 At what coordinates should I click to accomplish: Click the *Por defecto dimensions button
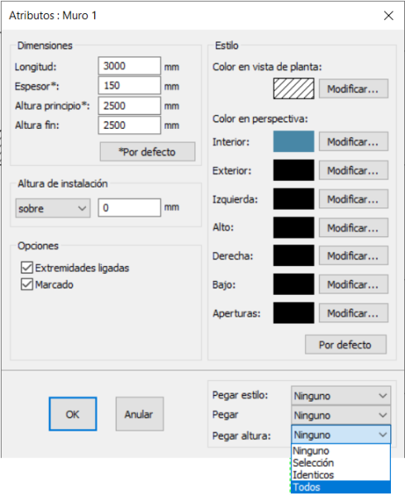pos(147,152)
